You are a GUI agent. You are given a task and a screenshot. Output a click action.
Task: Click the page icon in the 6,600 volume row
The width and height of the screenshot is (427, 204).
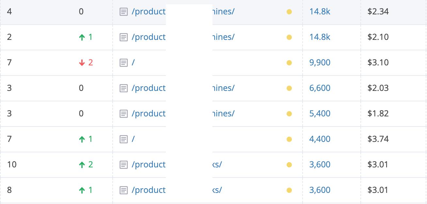click(123, 88)
